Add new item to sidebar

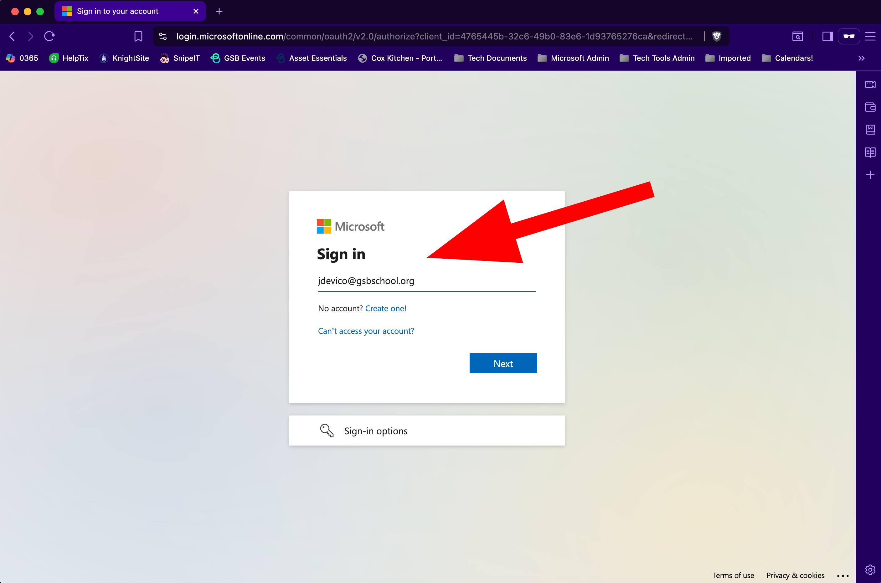coord(870,175)
